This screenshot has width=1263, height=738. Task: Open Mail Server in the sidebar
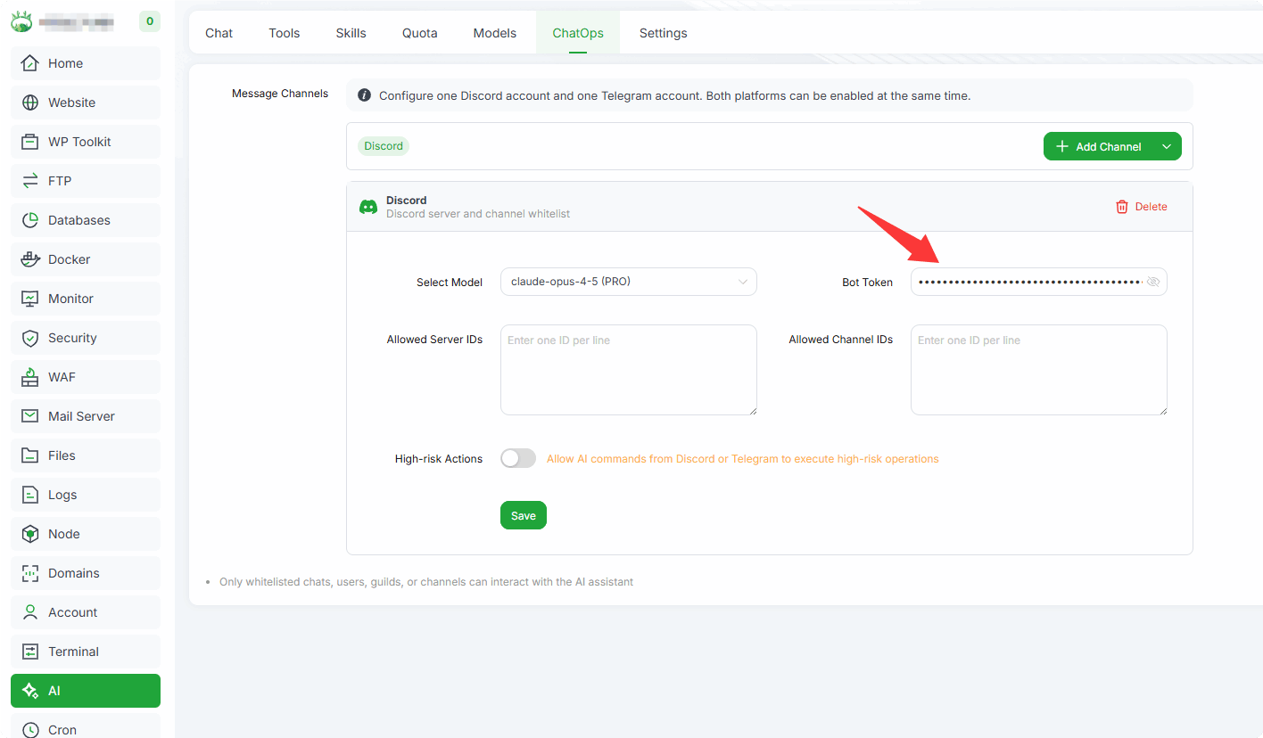pyautogui.click(x=86, y=416)
